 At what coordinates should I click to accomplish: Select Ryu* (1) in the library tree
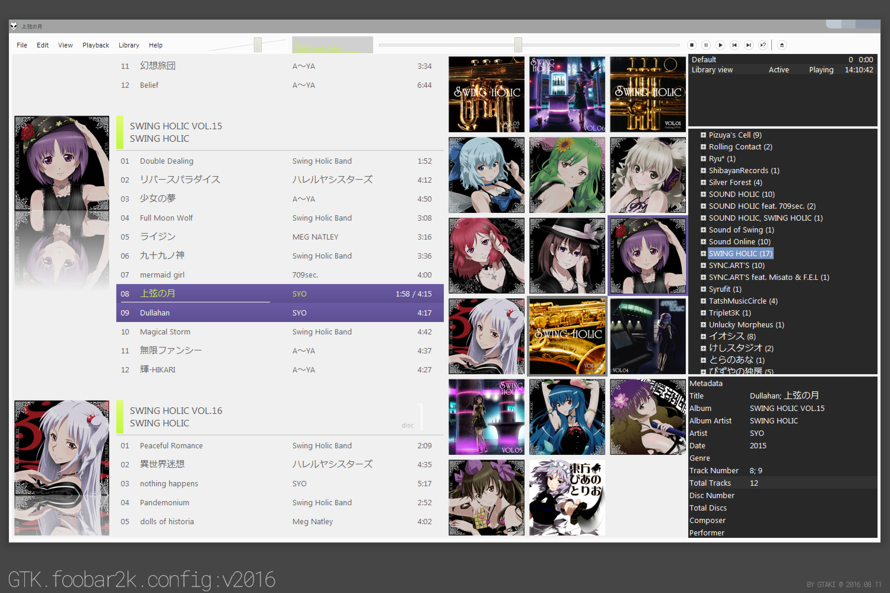click(x=722, y=159)
